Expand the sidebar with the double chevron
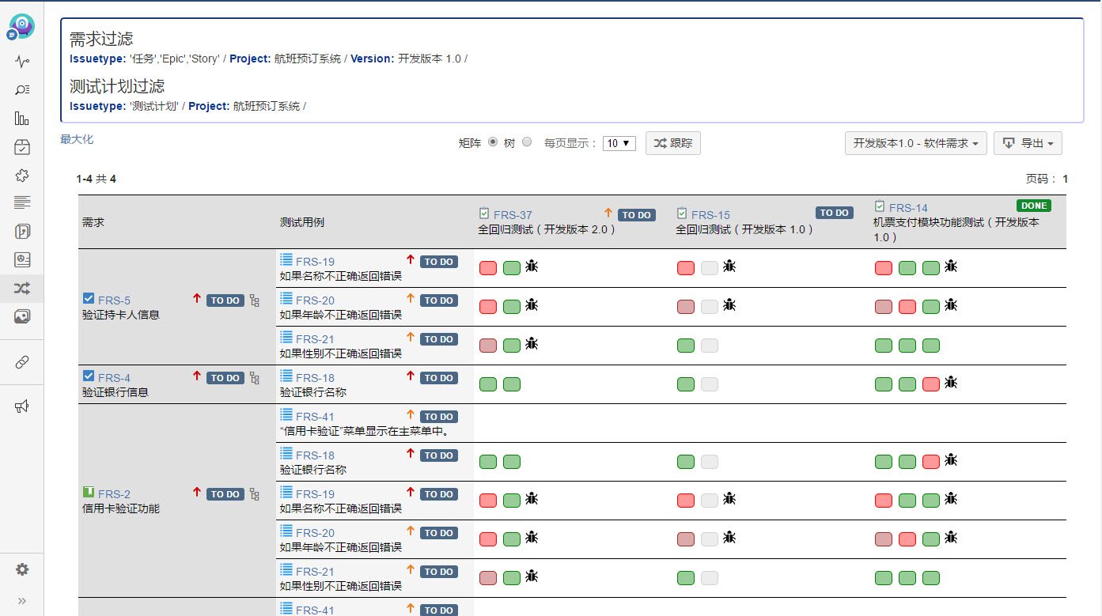1102x616 pixels. (22, 601)
